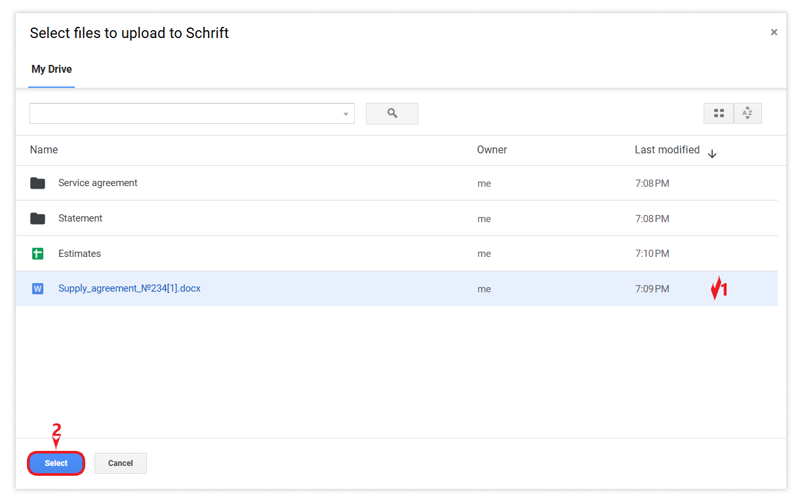Focus the Drive search input field
The width and height of the screenshot is (802, 502).
pos(184,113)
